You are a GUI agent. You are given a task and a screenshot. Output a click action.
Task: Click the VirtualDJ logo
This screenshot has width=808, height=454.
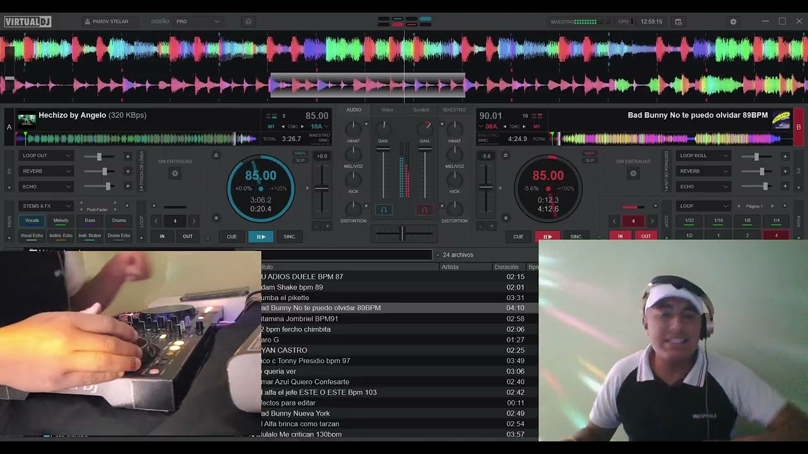pyautogui.click(x=27, y=21)
